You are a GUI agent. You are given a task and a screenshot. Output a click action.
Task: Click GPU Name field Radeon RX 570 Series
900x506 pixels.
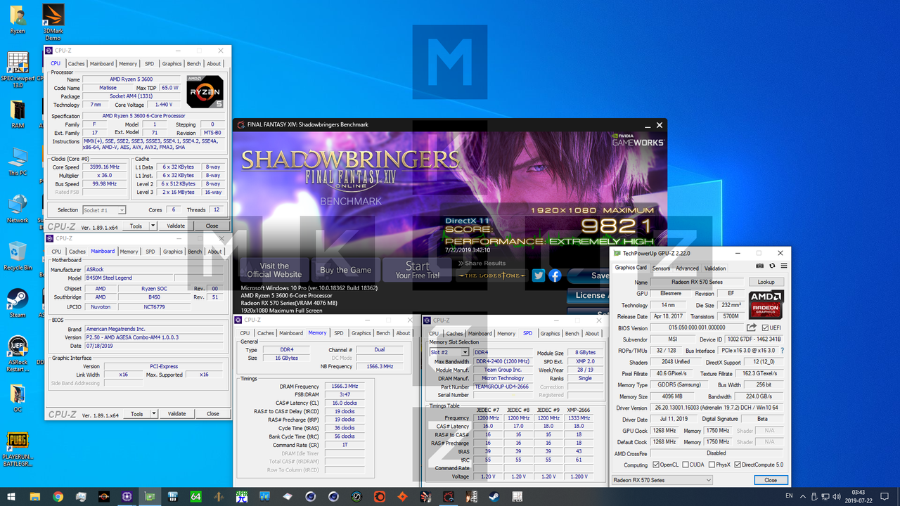coord(697,282)
